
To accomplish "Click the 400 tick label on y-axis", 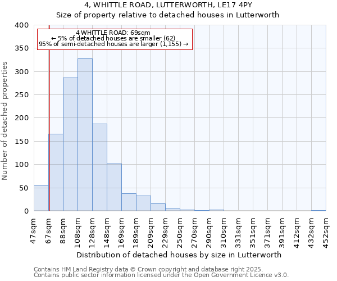I will 22,25.
